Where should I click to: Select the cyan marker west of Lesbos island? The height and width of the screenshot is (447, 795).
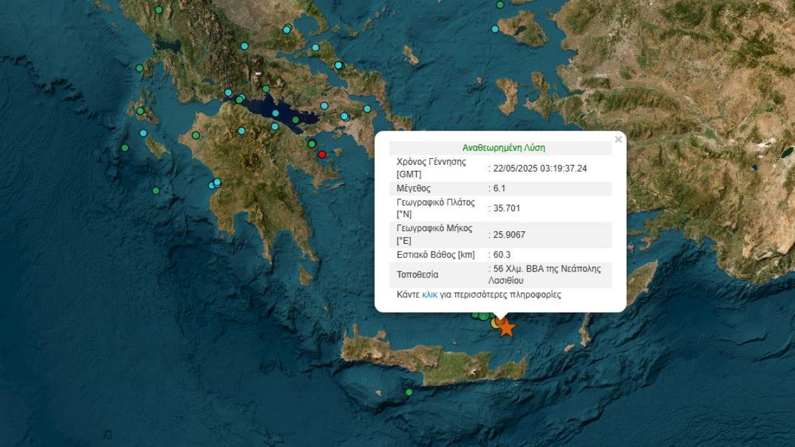(495, 29)
